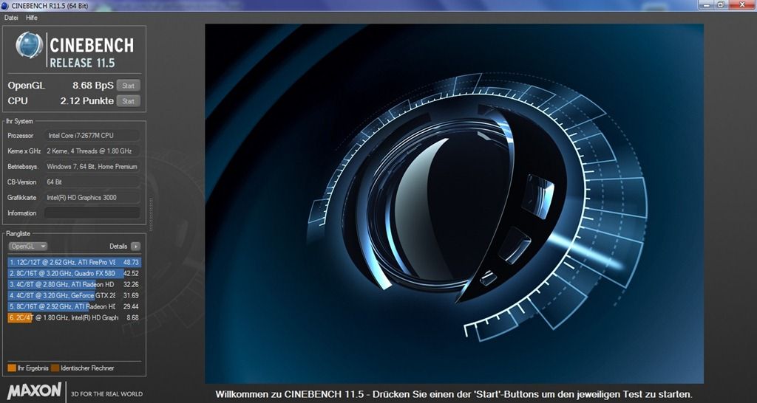Viewport: 757px width, 403px height.
Task: Click the brown Identischer Rechner legend swatch
Action: pyautogui.click(x=55, y=368)
